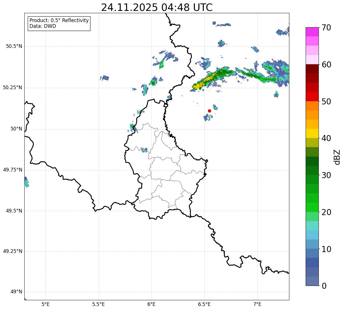344x310 pixels.
Task: Click the 5°E longitude label
Action: tap(46, 304)
